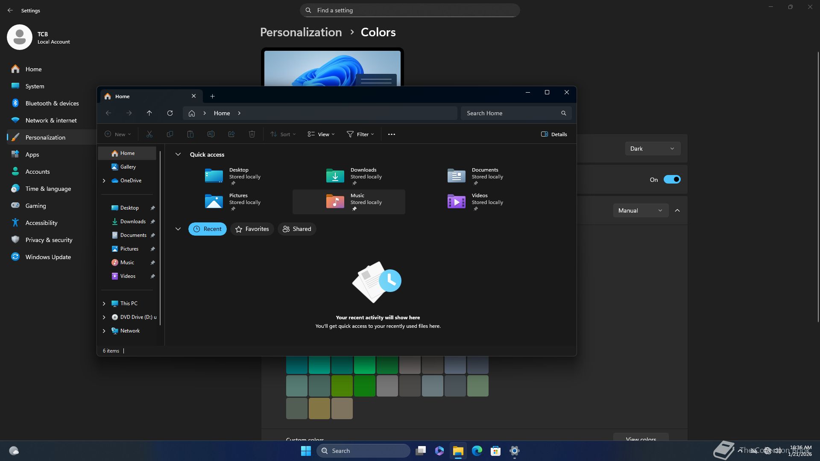
Task: Open the Manual accent color dropdown
Action: point(640,211)
